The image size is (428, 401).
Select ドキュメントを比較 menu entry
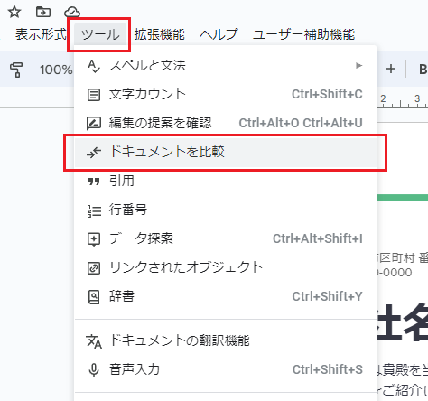(x=226, y=152)
